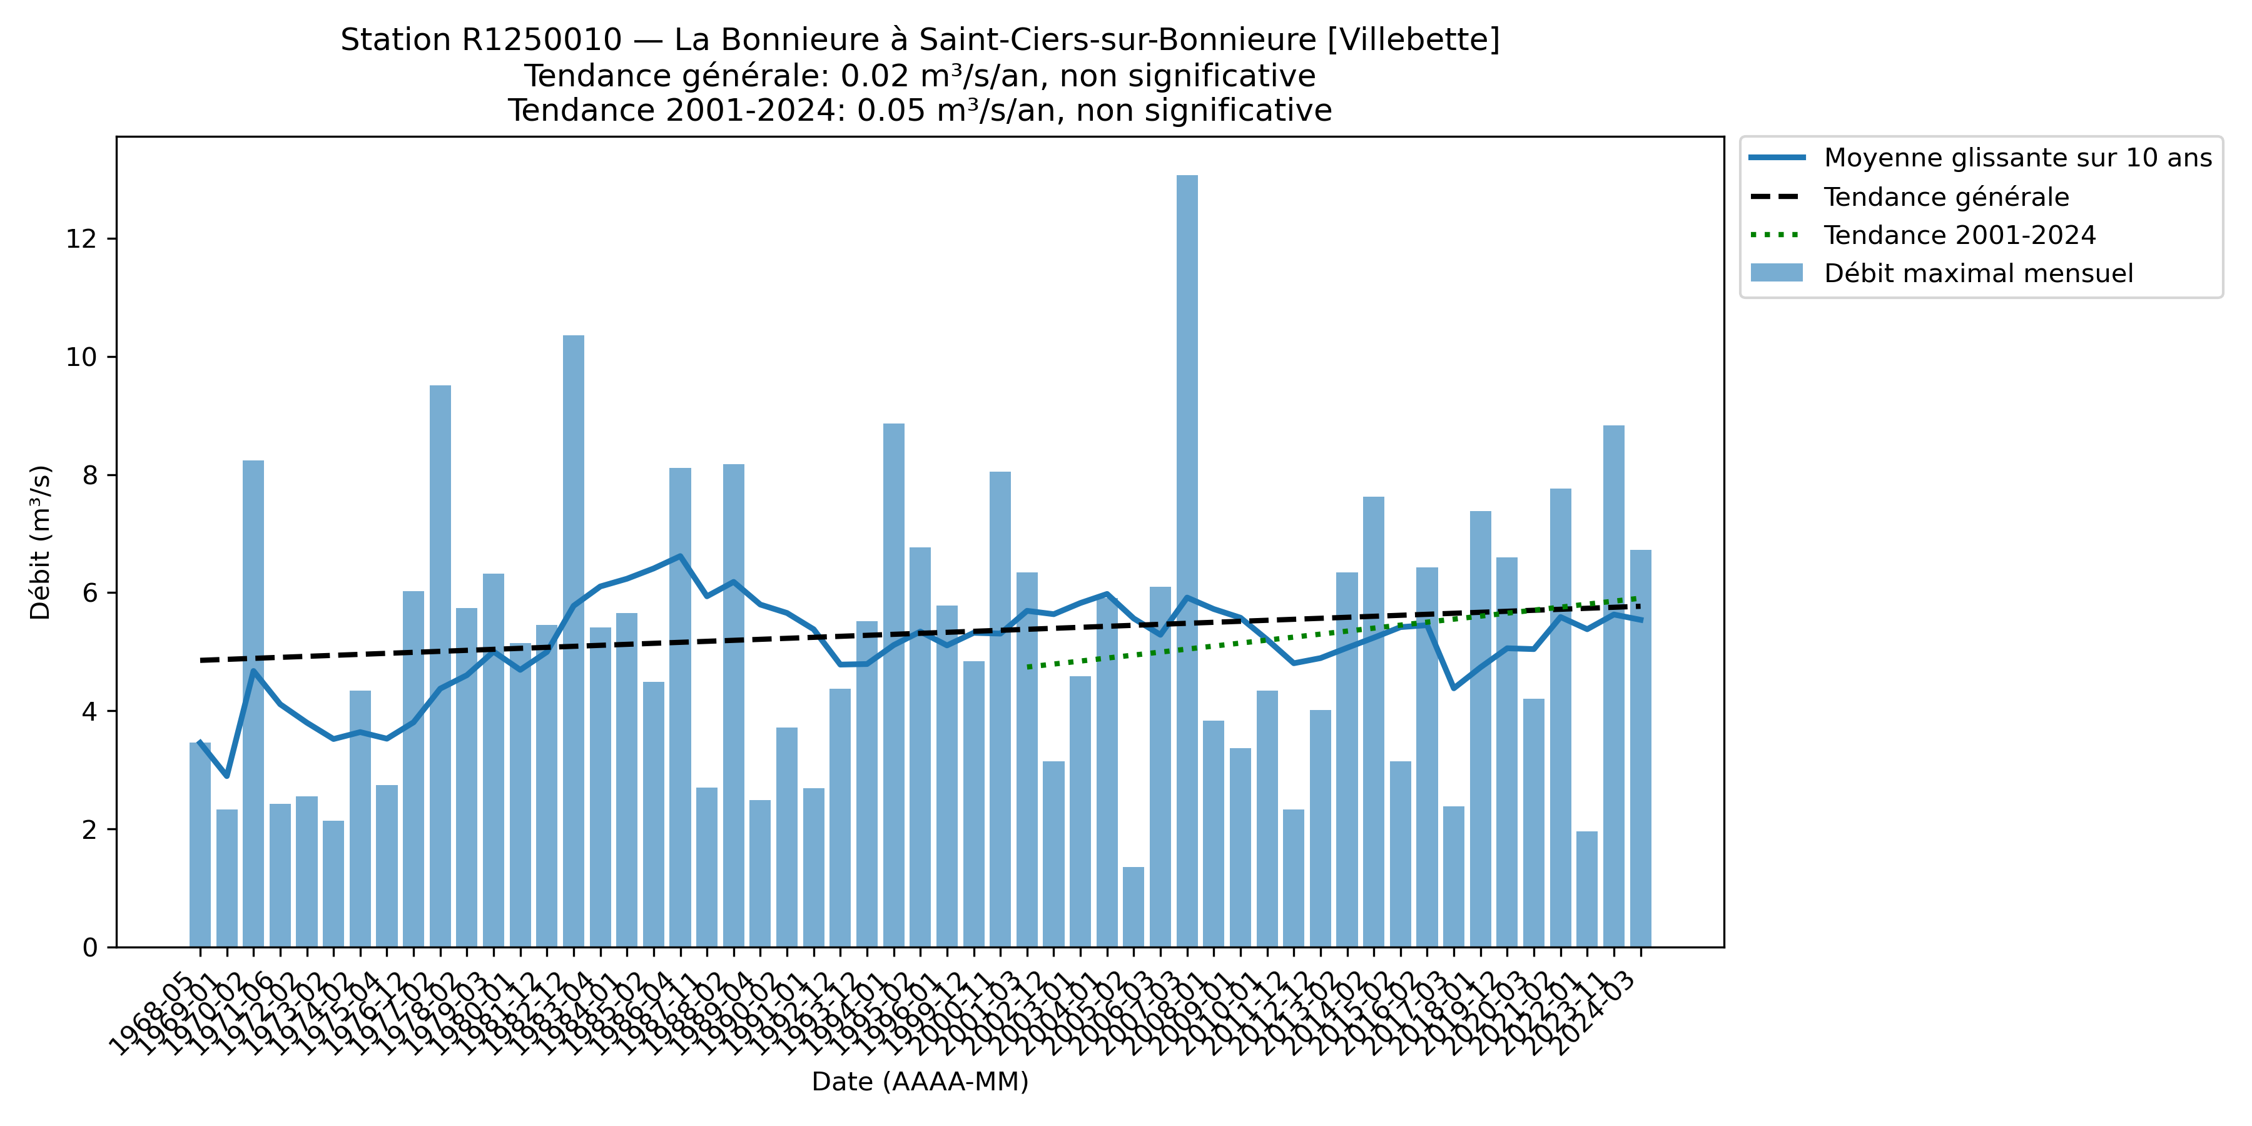Click the 'Tendance générale: 0.02' subtitle line
The height and width of the screenshot is (1126, 2252).
(920, 76)
